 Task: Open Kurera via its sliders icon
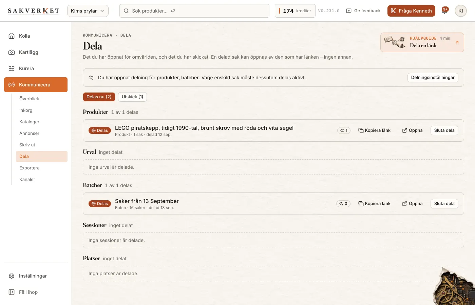click(x=12, y=68)
